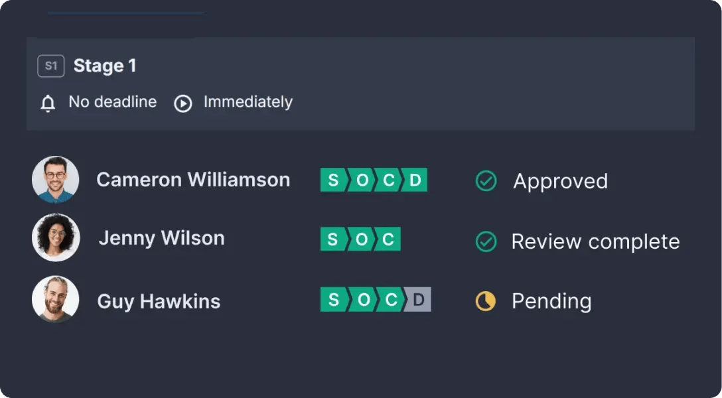
Task: Open Jenny Wilson's avatar photo
Action: click(56, 237)
